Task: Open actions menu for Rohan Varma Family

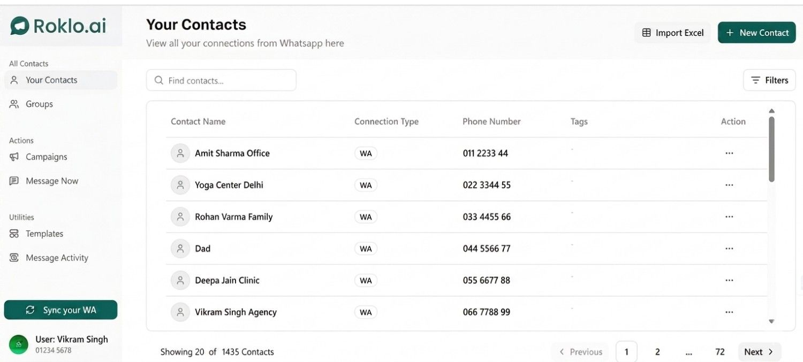Action: (729, 217)
